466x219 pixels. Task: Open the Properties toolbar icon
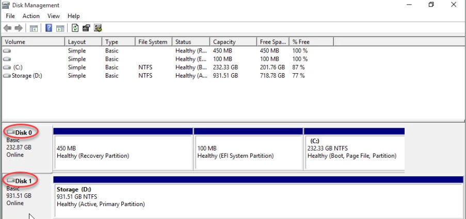[x=86, y=28]
